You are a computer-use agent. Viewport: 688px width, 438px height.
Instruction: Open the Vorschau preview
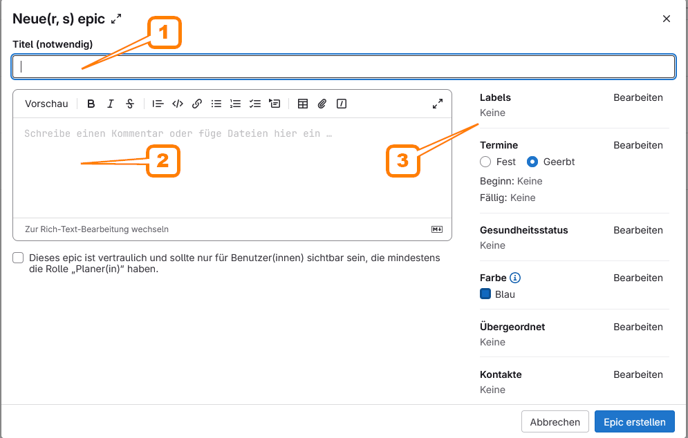46,104
